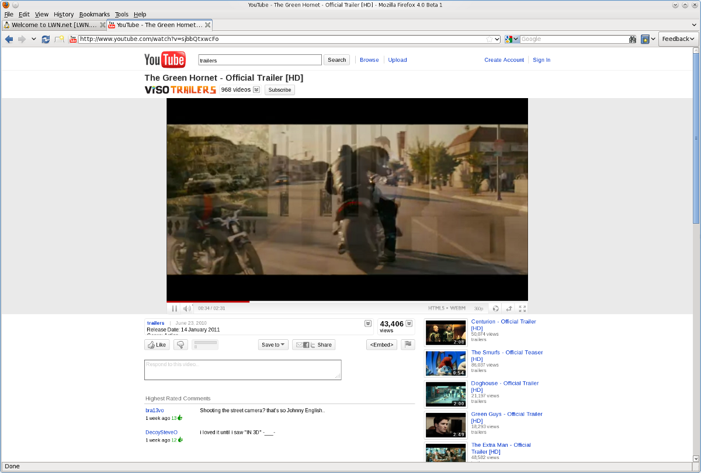
Task: Open the Save to dropdown
Action: [273, 345]
